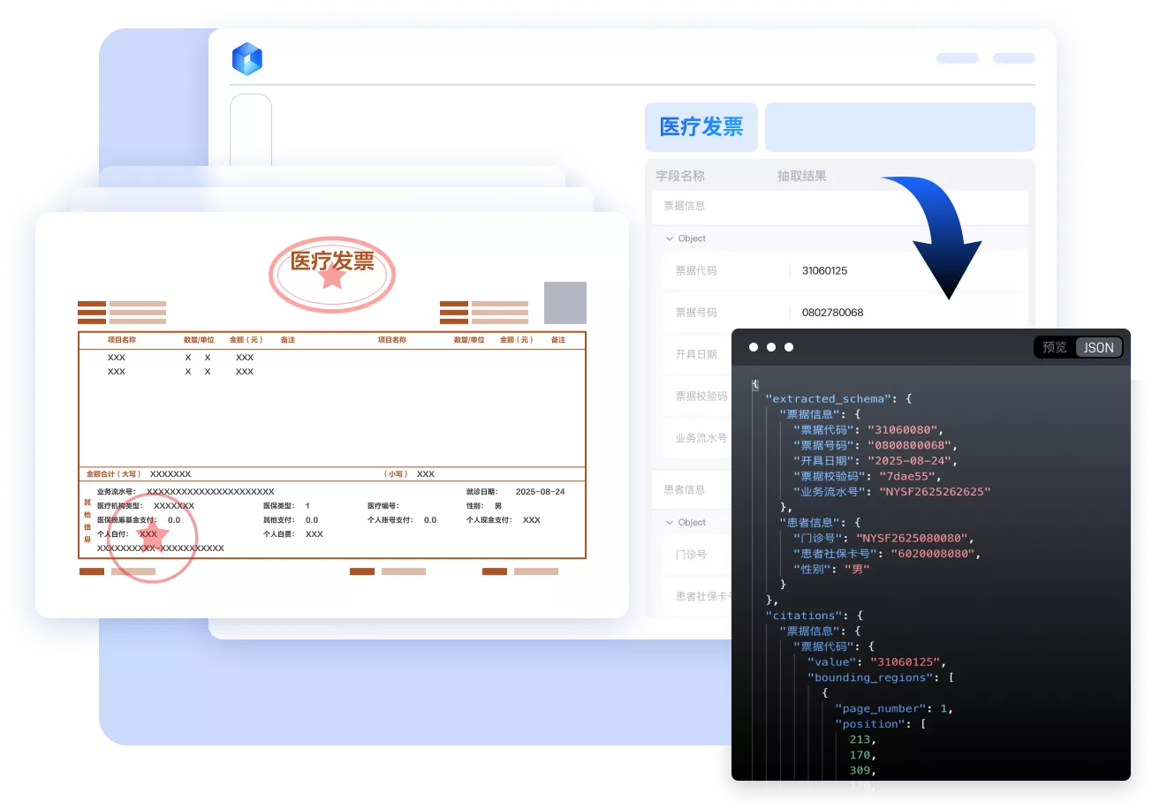Viewport: 1152px width, 809px height.
Task: Select the 医疗发票 tab
Action: [x=701, y=126]
